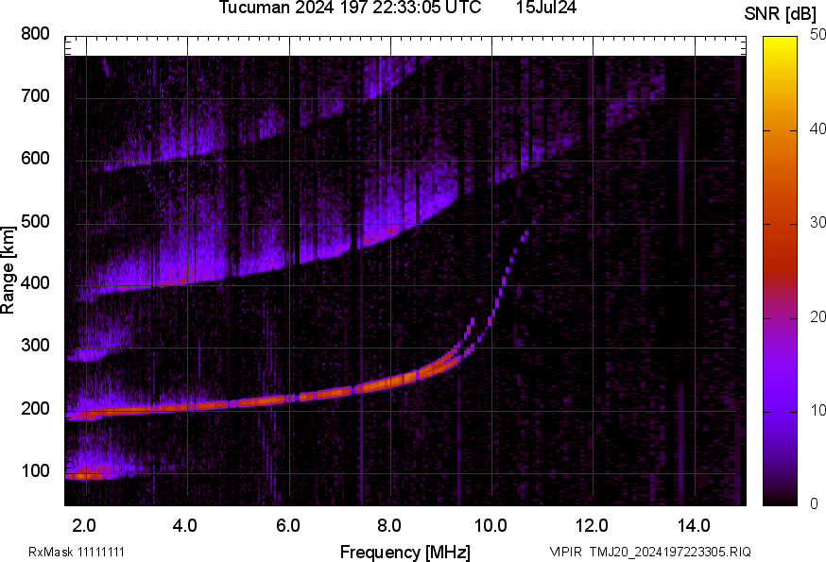Click the frequency tick label '14.0'
Screen dimensions: 826x562
[x=694, y=526]
